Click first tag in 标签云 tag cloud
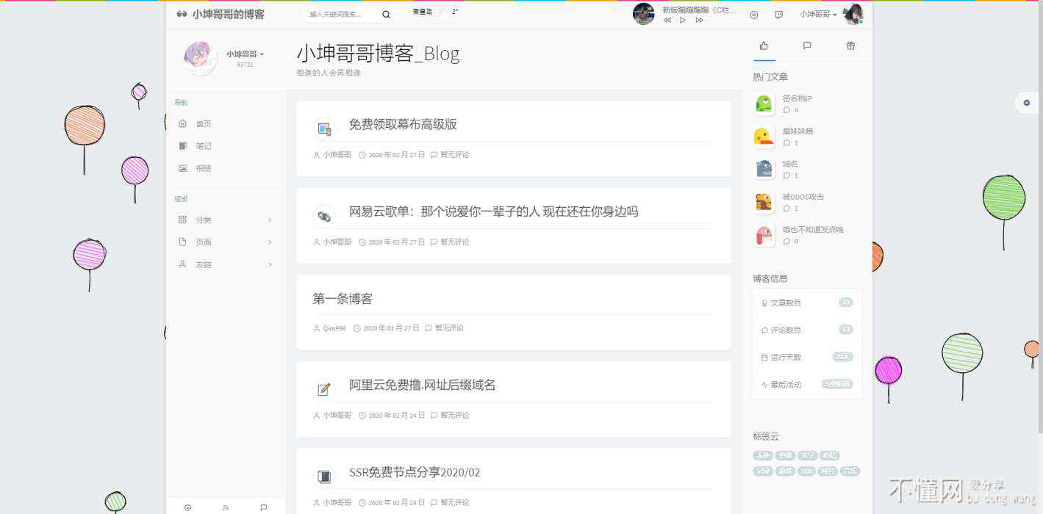Image resolution: width=1043 pixels, height=514 pixels. coord(763,456)
